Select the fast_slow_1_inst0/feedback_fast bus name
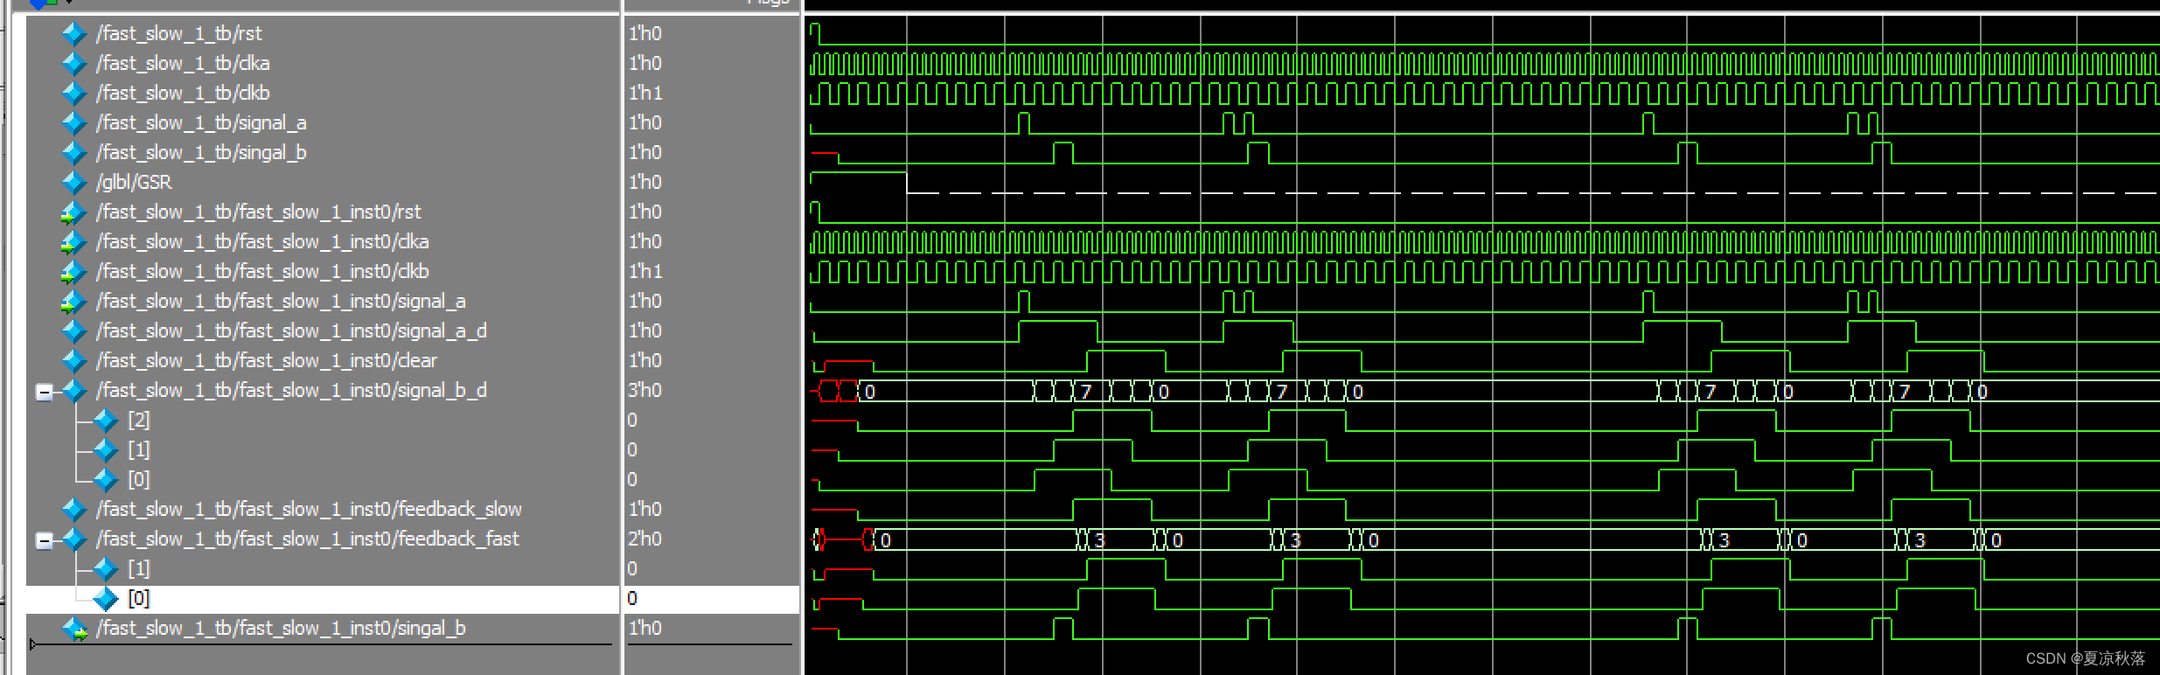Screen dimensions: 2160x675 coord(308,539)
